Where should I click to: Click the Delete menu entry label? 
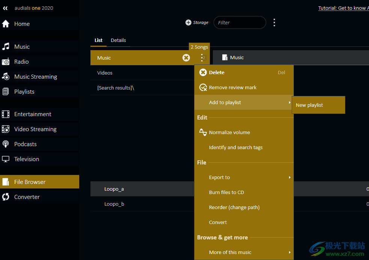tap(217, 72)
